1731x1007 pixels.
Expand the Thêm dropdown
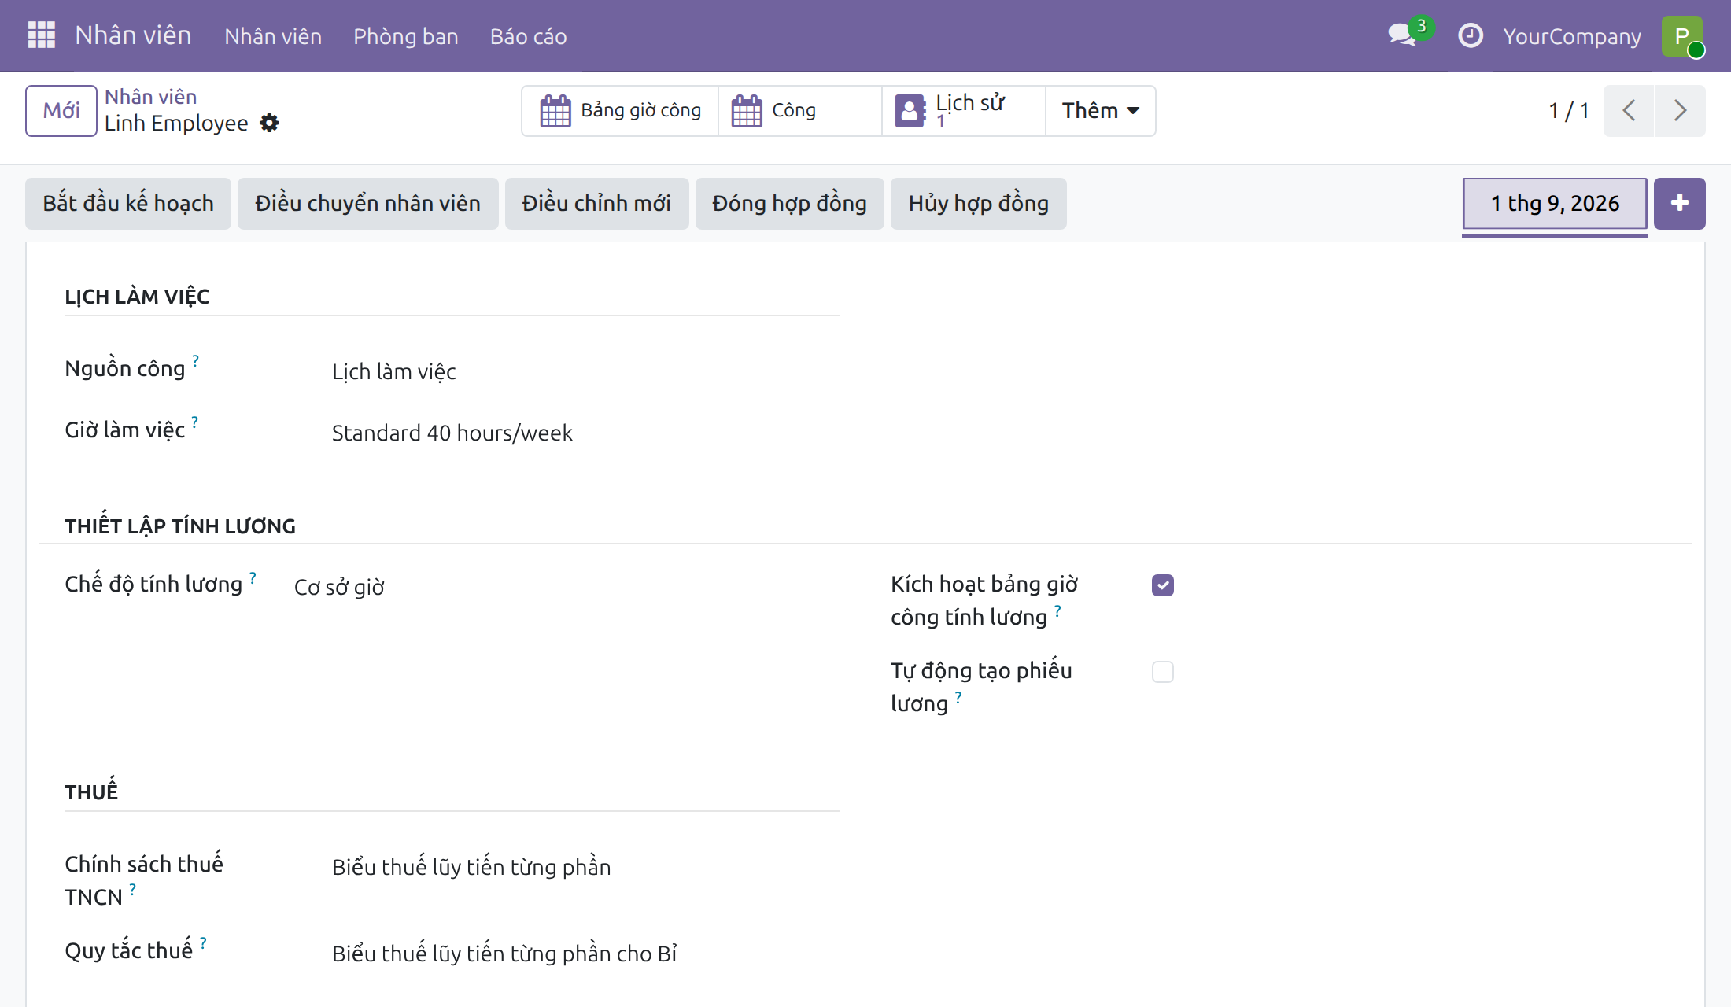point(1100,111)
